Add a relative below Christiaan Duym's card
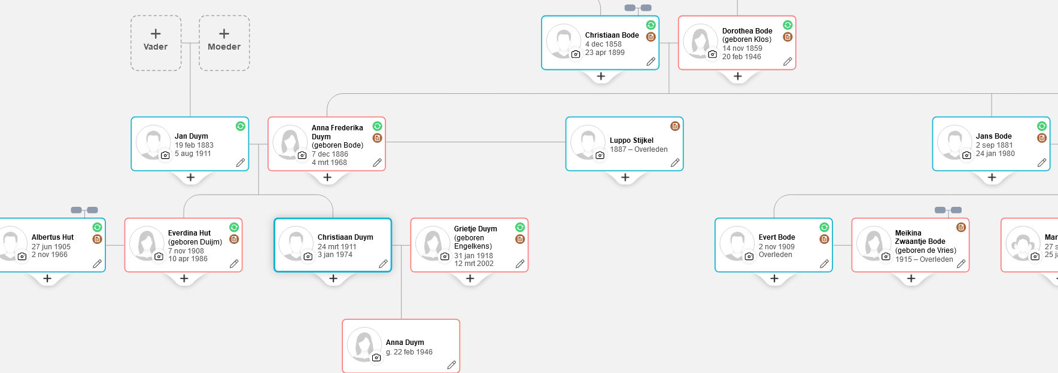Viewport: 1058px width, 373px height. pyautogui.click(x=333, y=278)
